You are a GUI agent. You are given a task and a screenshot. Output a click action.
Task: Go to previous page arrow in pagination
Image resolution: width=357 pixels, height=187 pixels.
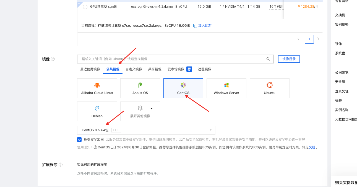point(298,39)
